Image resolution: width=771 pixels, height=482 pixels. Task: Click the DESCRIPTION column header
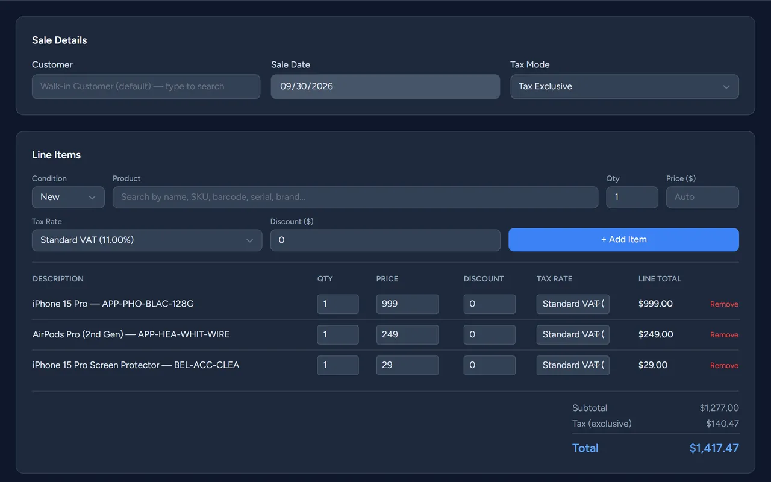(58, 279)
